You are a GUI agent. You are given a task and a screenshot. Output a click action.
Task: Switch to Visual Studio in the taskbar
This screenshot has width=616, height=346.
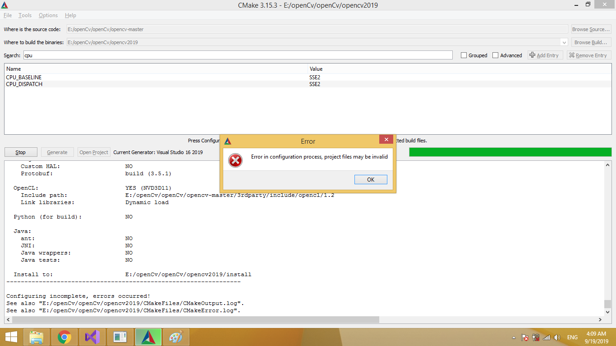click(92, 337)
